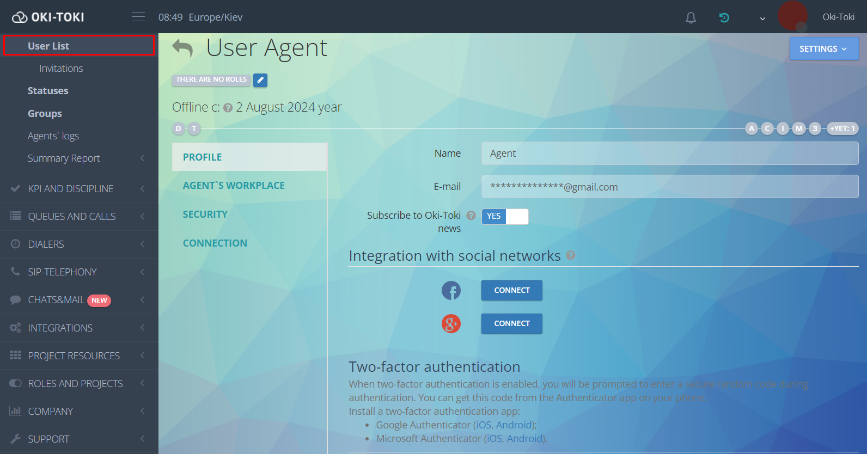Image resolution: width=867 pixels, height=454 pixels.
Task: Click the back arrow beside User Agent
Action: click(x=182, y=48)
